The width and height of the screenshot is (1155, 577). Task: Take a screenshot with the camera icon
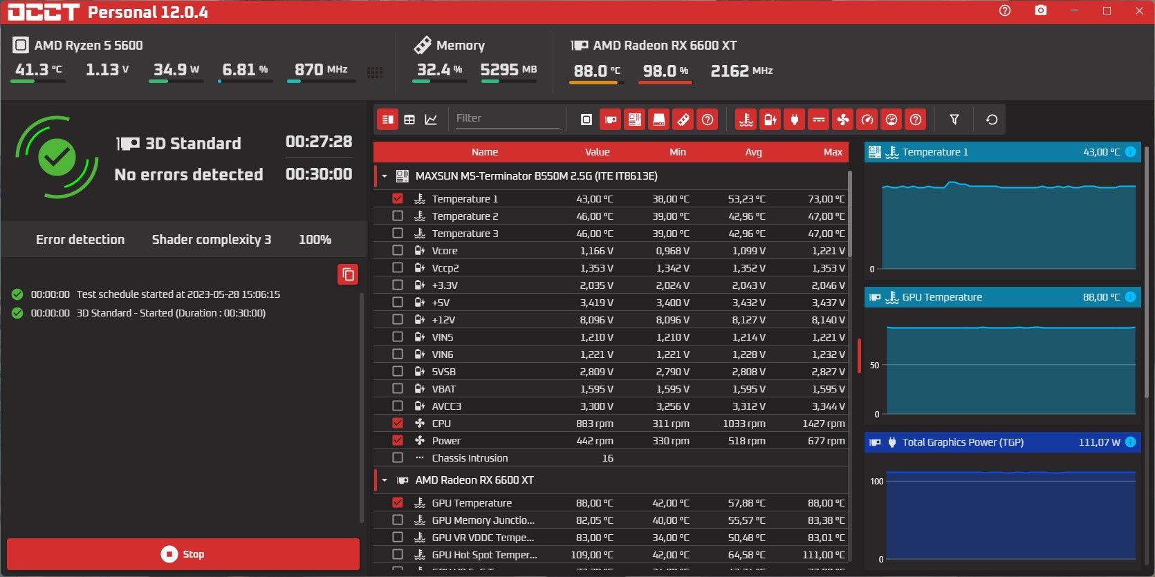[x=1040, y=10]
